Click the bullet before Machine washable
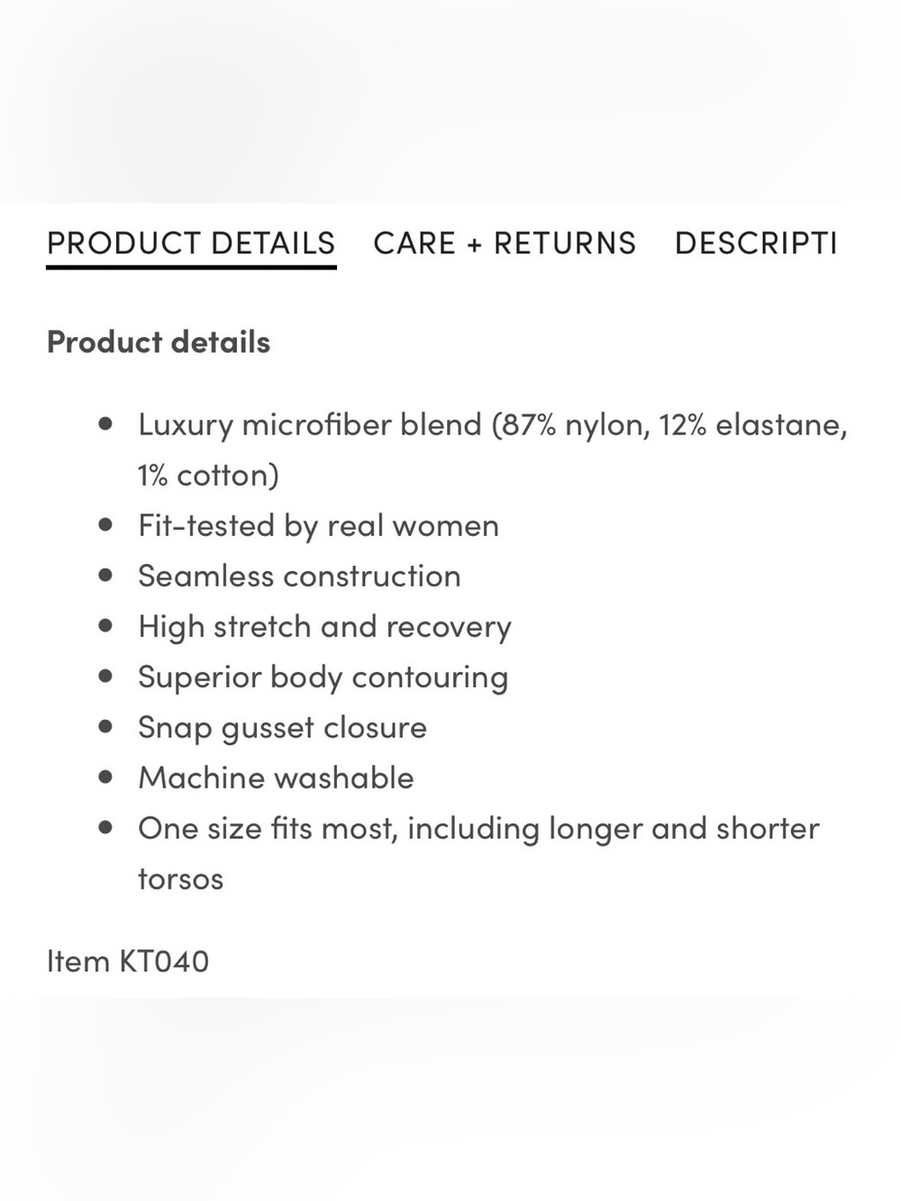Screen dimensions: 901x1201 pyautogui.click(x=106, y=777)
